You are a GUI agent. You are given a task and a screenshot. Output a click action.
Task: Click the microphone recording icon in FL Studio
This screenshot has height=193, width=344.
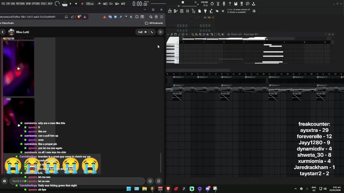(224, 4)
